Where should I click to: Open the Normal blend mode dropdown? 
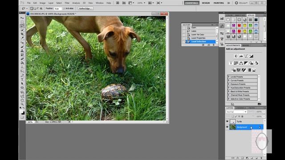[x=236, y=112]
